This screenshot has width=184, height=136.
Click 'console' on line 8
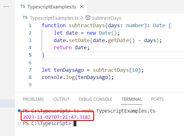[x=52, y=77]
